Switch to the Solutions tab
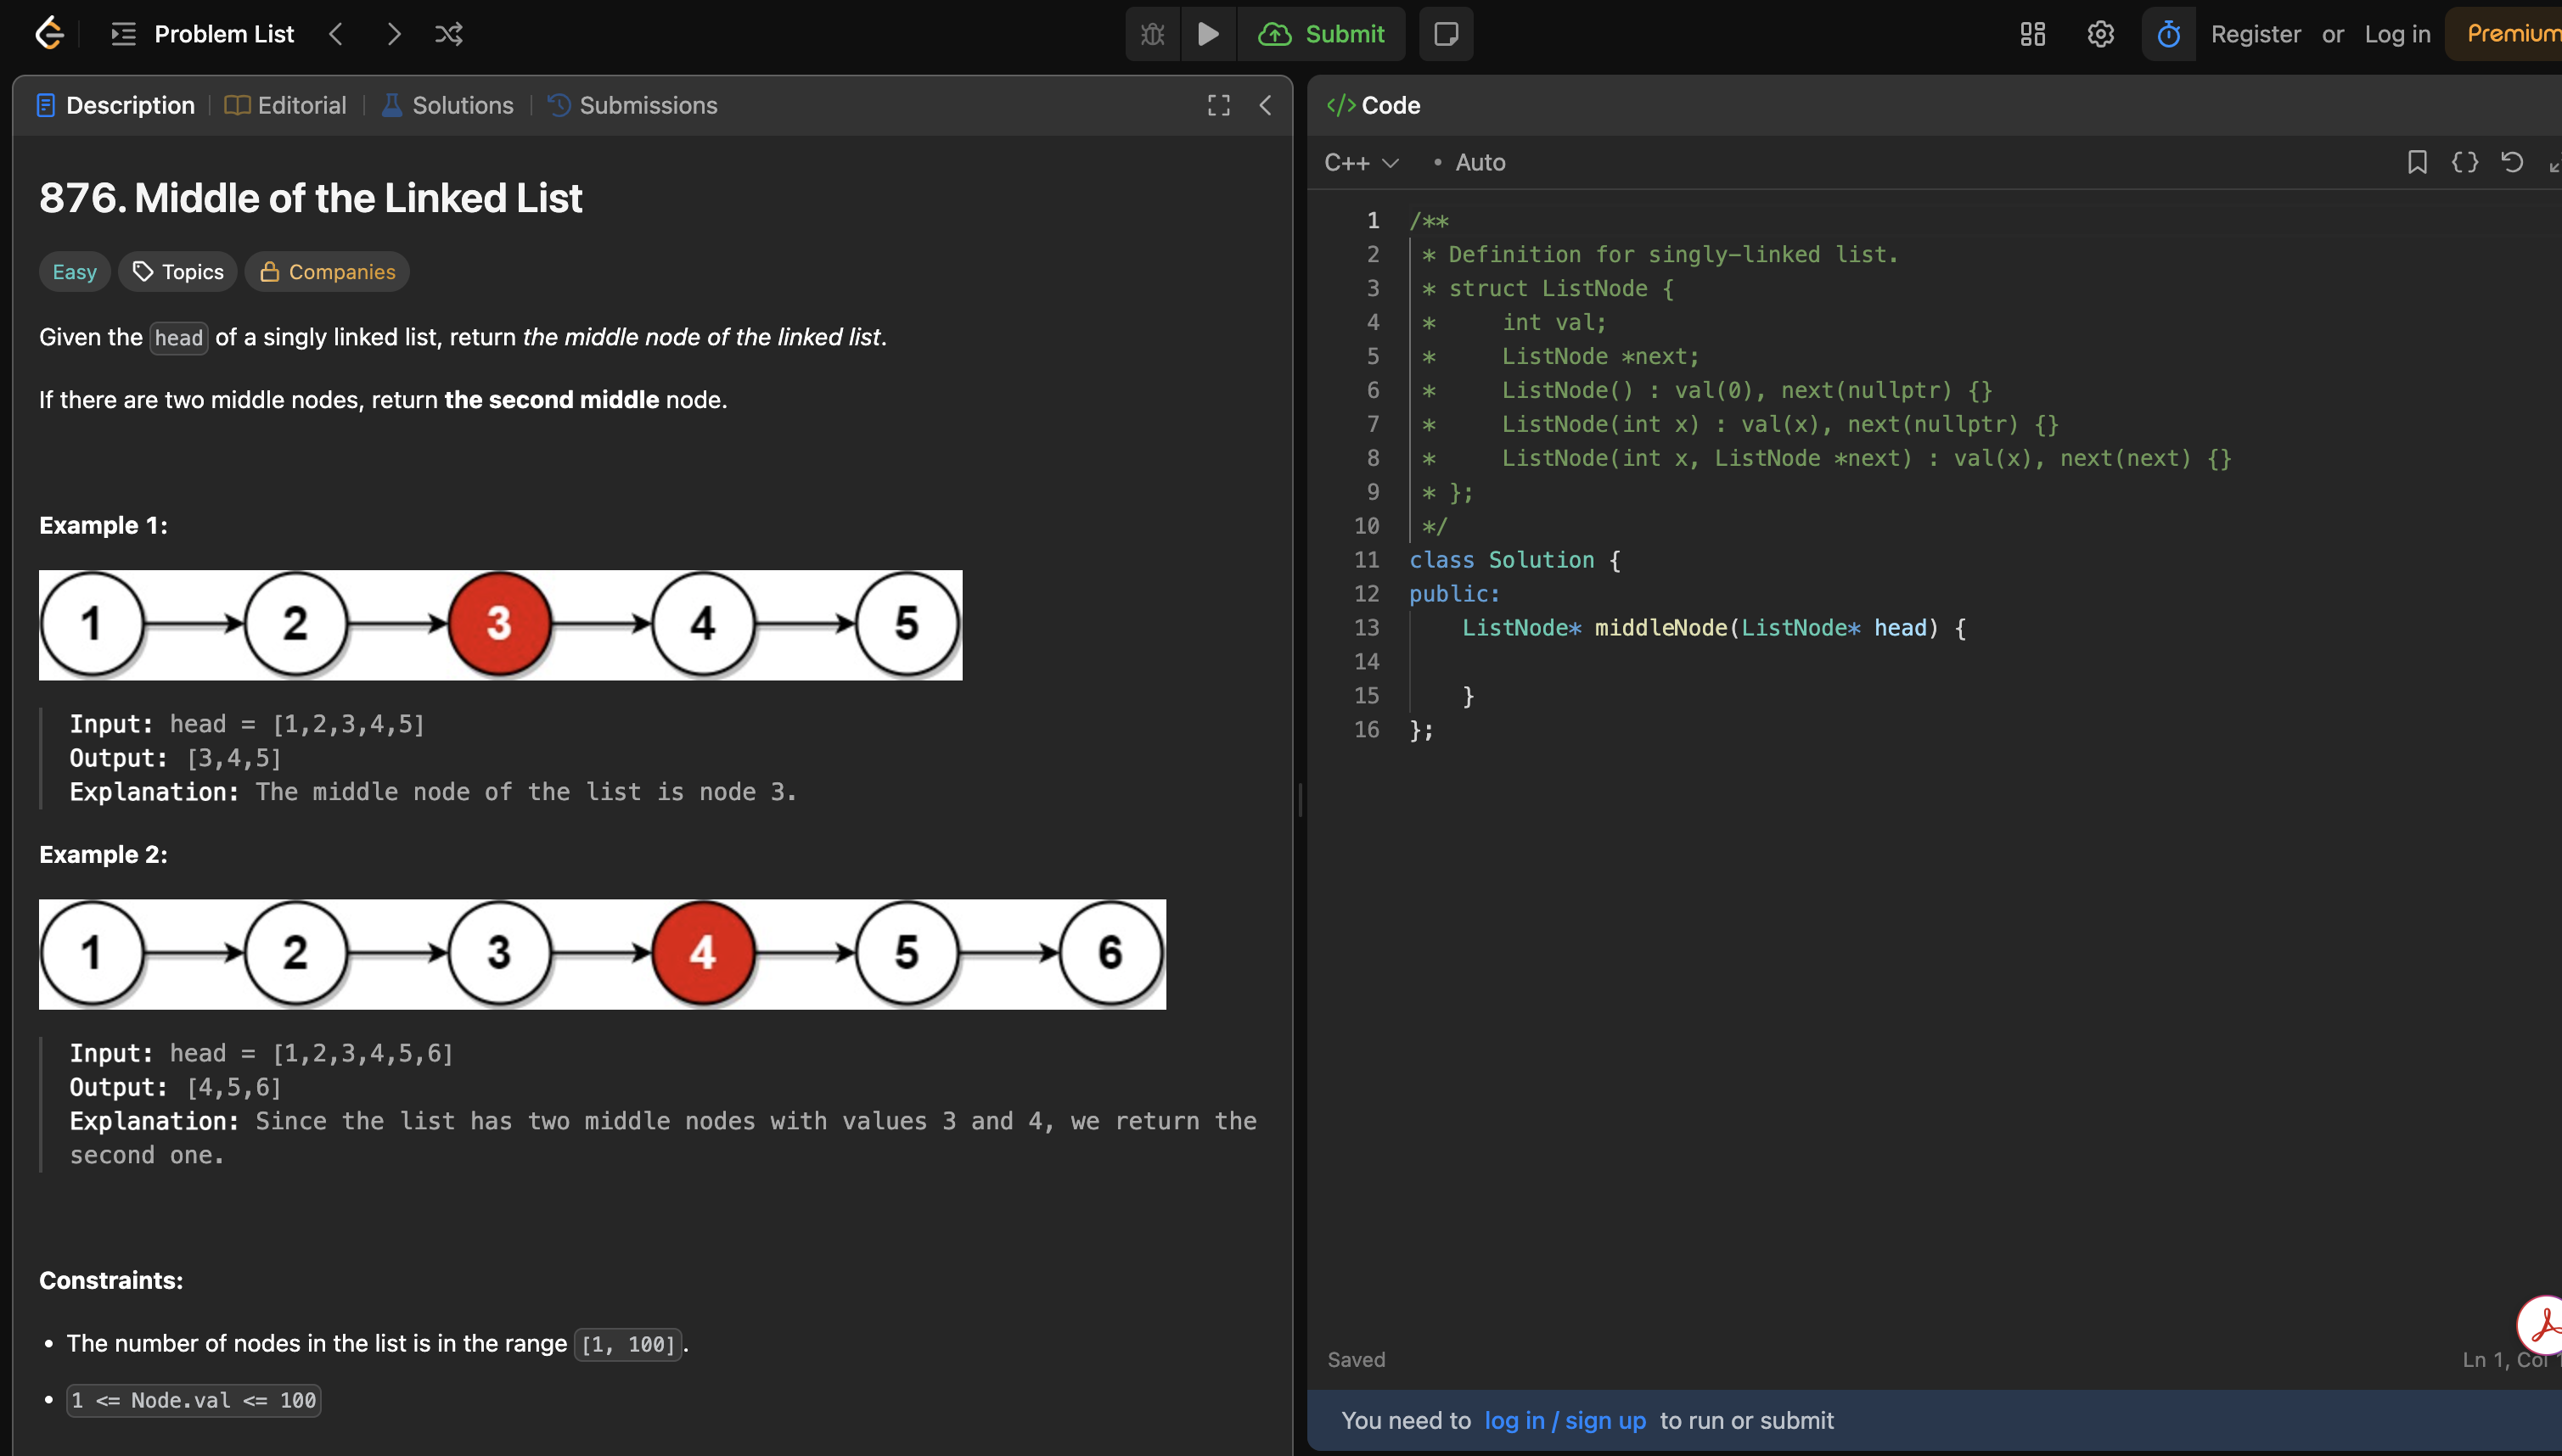This screenshot has height=1456, width=2562. click(448, 105)
